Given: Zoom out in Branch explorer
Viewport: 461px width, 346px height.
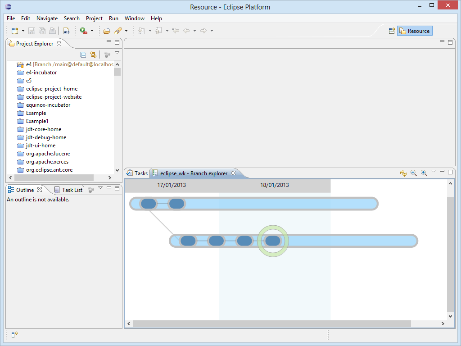Looking at the screenshot, I should click(414, 173).
